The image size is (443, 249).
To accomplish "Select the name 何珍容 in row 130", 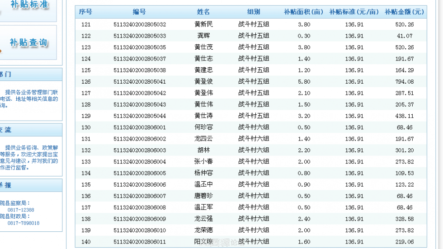I will point(203,127).
